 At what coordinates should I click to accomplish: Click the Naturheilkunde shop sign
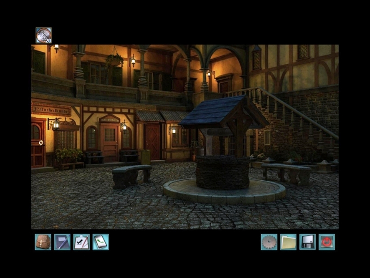(51, 109)
